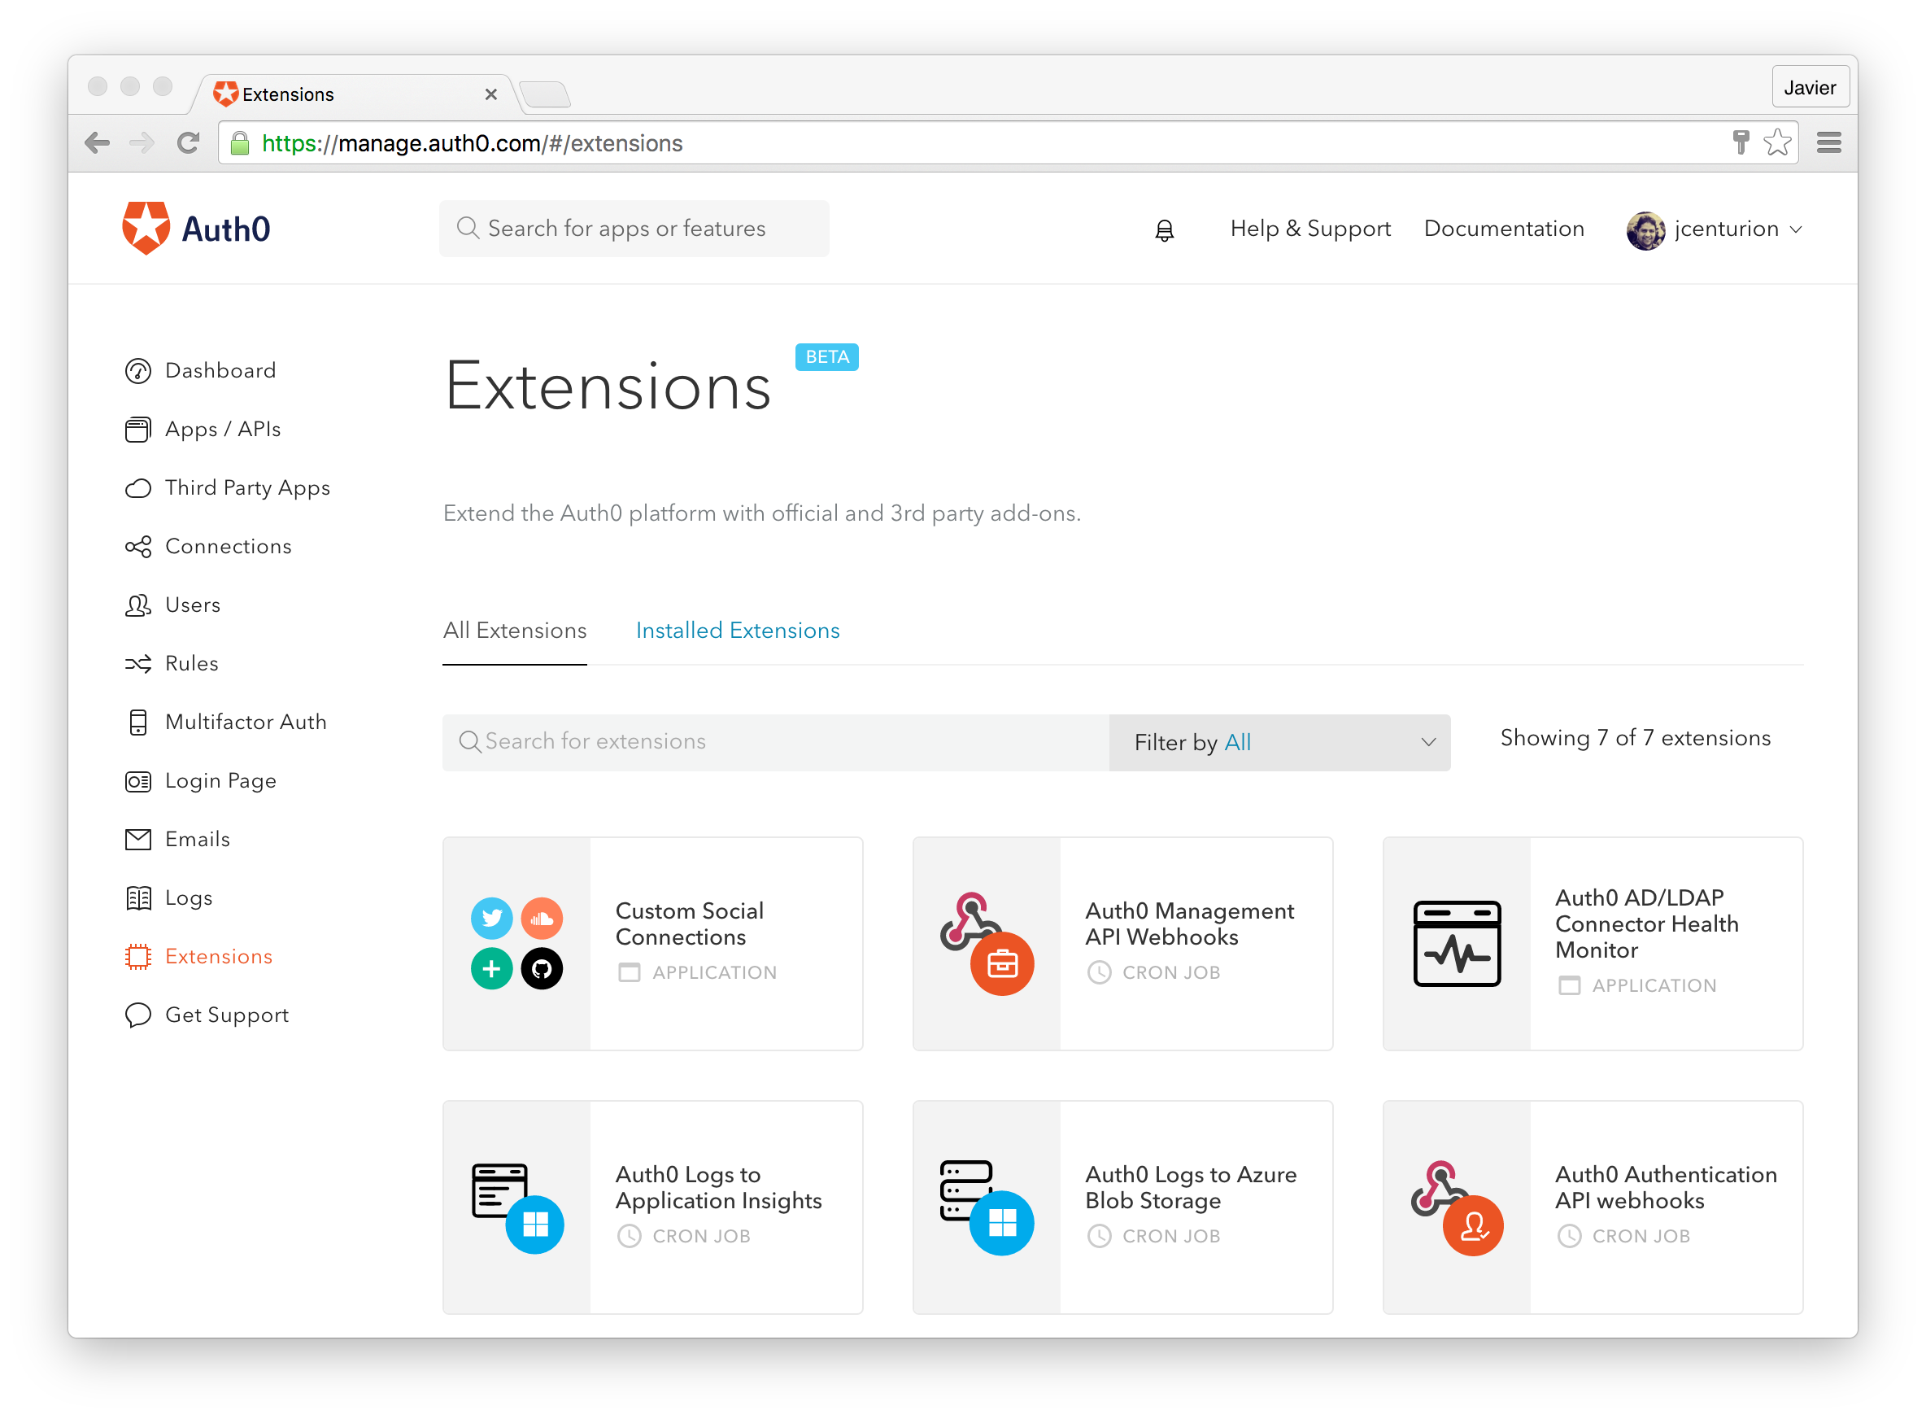This screenshot has height=1419, width=1926.
Task: Select the Extensions browser tab
Action: tap(355, 94)
